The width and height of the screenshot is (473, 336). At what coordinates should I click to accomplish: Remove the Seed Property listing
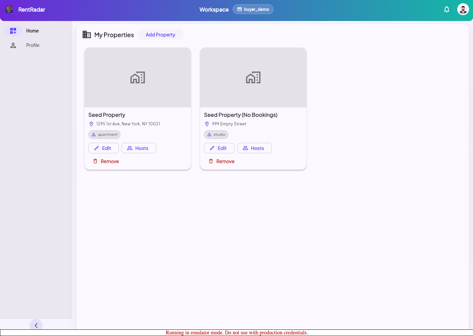point(106,161)
